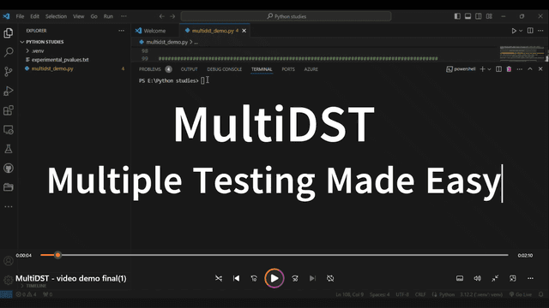This screenshot has height=308, width=549.
Task: Click the multidst_demo.py breadcrumb
Action: pyautogui.click(x=166, y=42)
